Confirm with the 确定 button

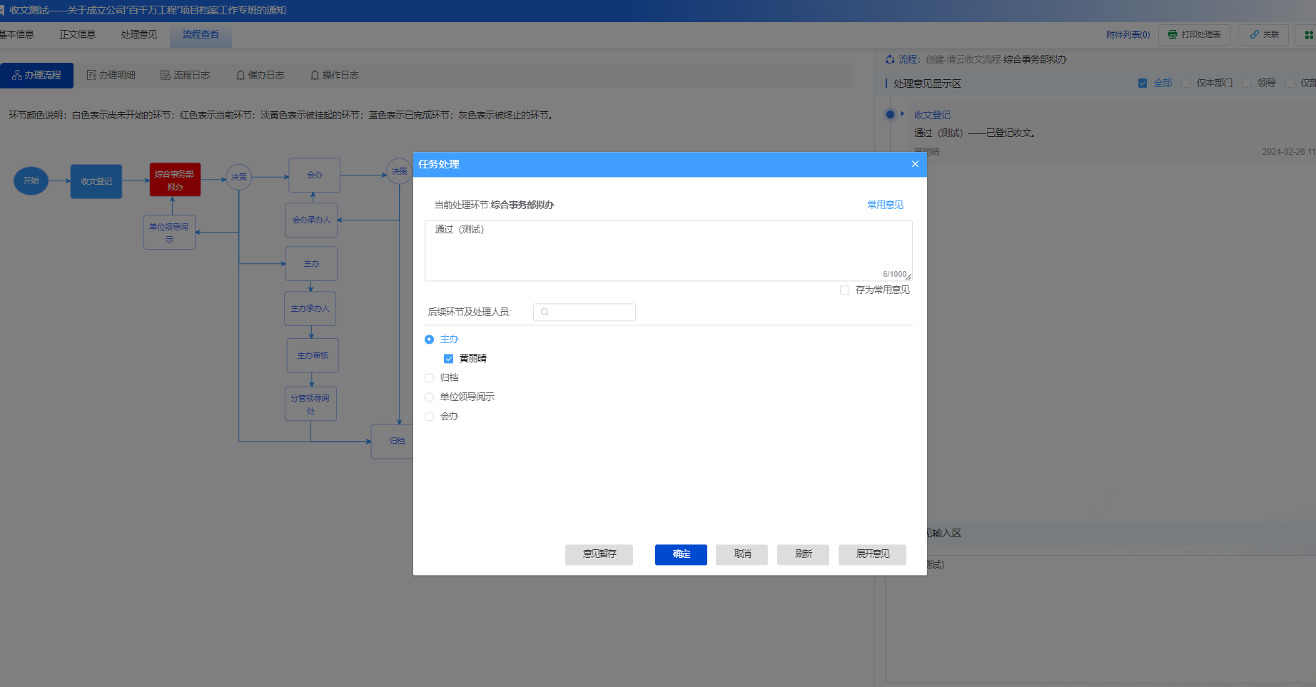[x=681, y=554]
